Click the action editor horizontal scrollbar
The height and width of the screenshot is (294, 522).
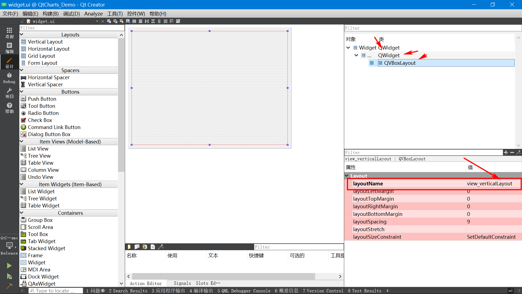click(x=223, y=276)
